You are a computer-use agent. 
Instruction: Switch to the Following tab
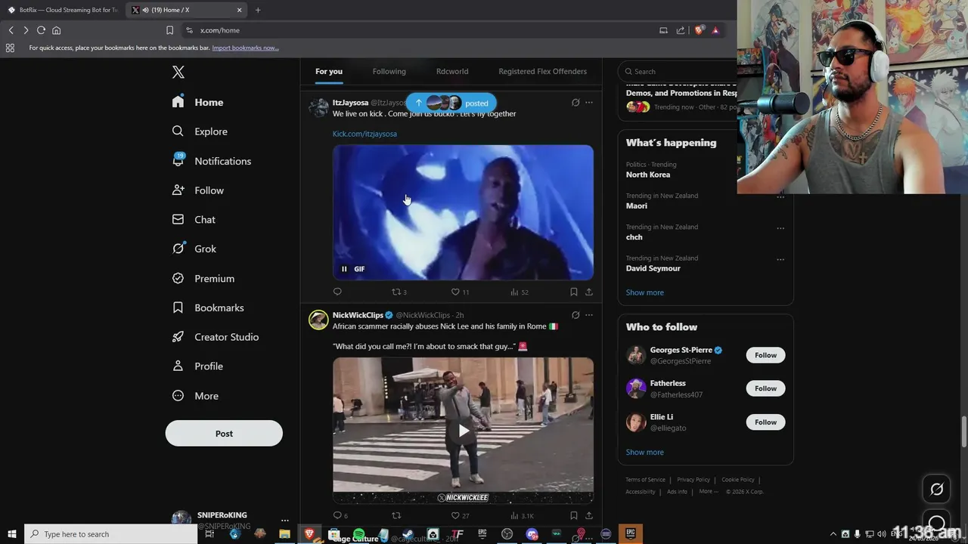(389, 72)
